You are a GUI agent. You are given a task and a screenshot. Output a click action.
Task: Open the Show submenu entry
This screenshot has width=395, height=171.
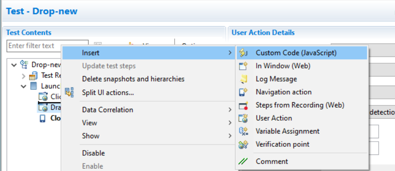click(x=148, y=136)
